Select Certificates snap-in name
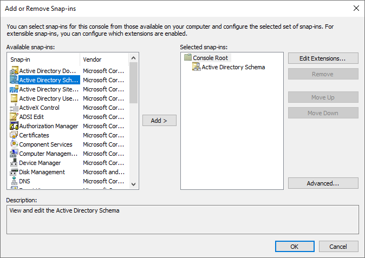The image size is (365, 258). coord(34,135)
